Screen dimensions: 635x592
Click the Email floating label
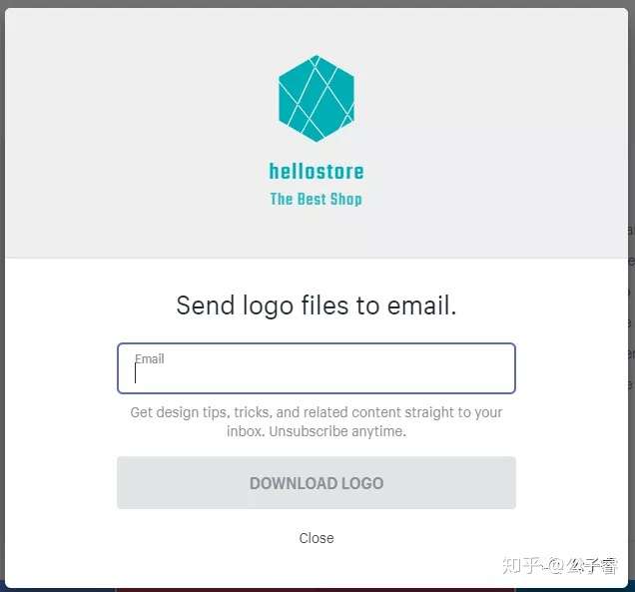coord(150,358)
